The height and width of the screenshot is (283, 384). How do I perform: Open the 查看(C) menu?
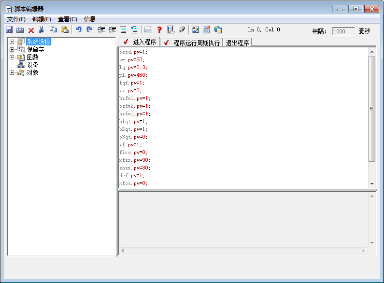pyautogui.click(x=67, y=19)
